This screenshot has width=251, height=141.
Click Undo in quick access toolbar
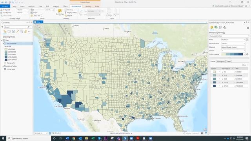[13, 2]
